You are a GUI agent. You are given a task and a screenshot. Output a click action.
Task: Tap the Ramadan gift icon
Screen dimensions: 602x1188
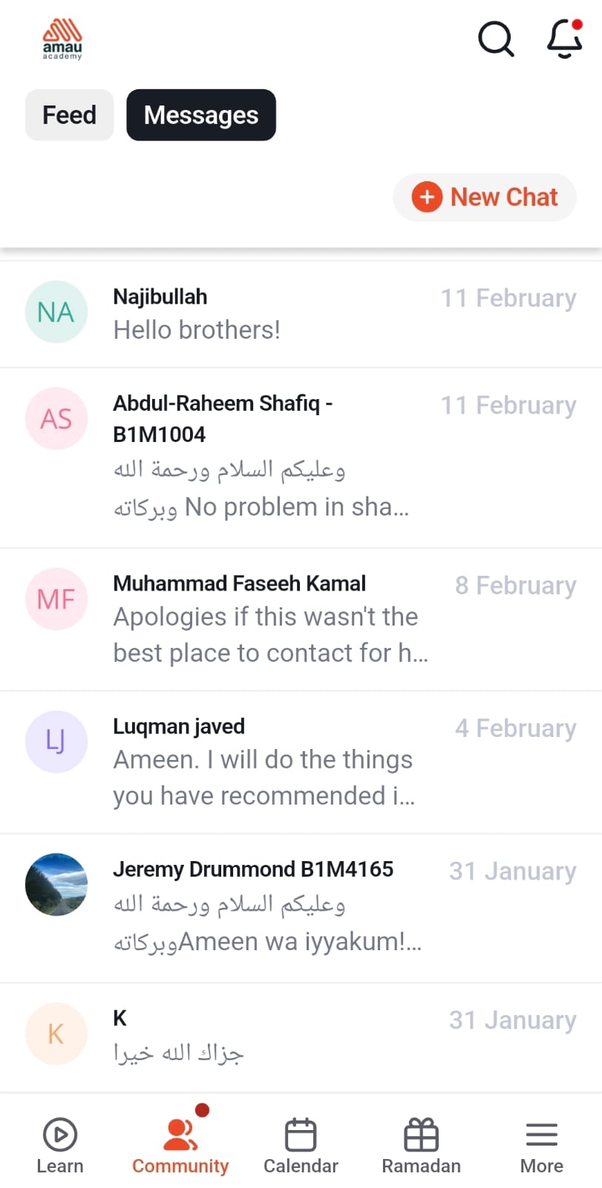point(421,1135)
